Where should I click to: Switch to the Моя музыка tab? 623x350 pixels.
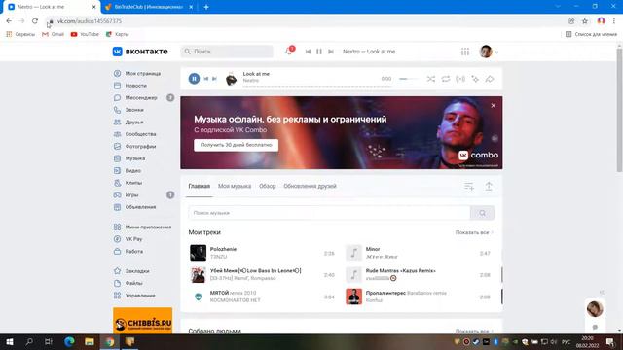[235, 186]
